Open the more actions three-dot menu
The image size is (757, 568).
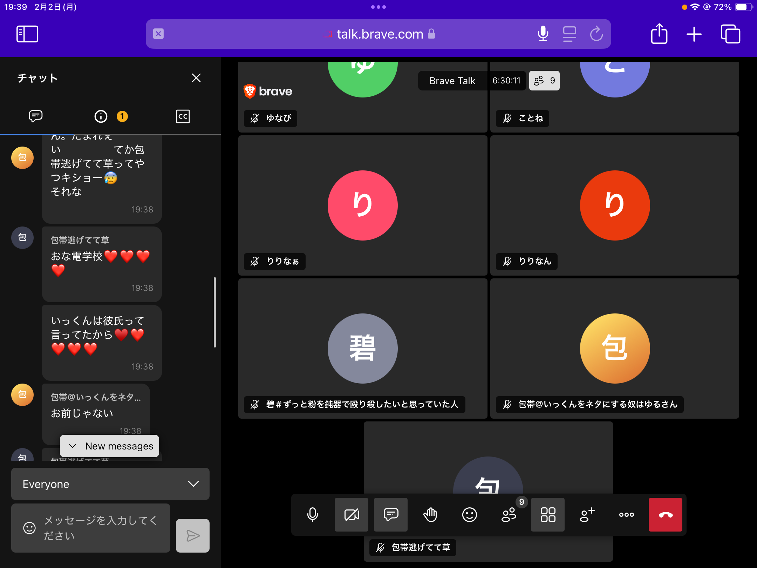pos(626,514)
